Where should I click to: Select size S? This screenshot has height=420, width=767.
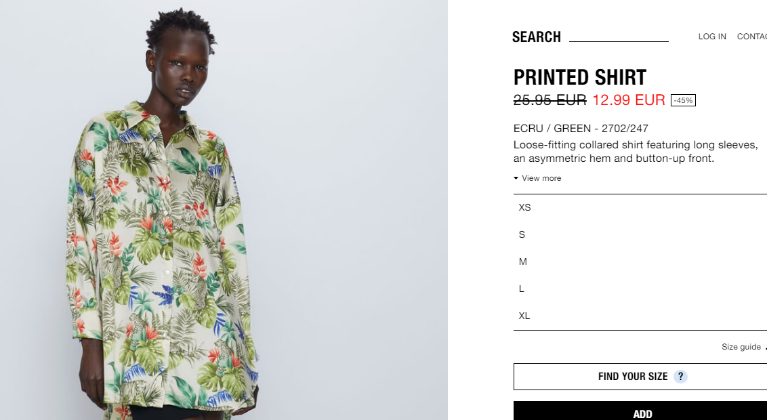pyautogui.click(x=640, y=234)
